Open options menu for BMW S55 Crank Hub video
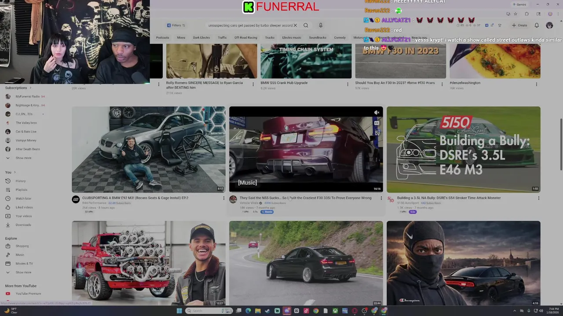This screenshot has width=563, height=316. point(347,84)
